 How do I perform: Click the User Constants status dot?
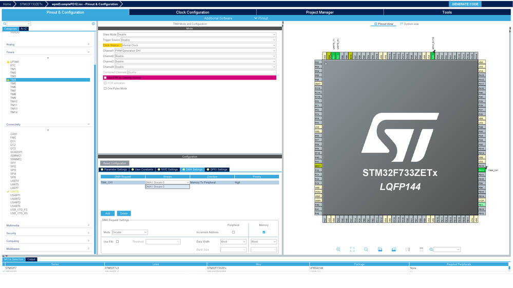tap(132, 170)
